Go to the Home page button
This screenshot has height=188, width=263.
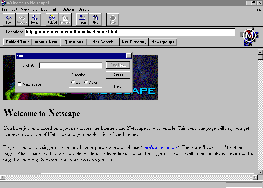35,19
